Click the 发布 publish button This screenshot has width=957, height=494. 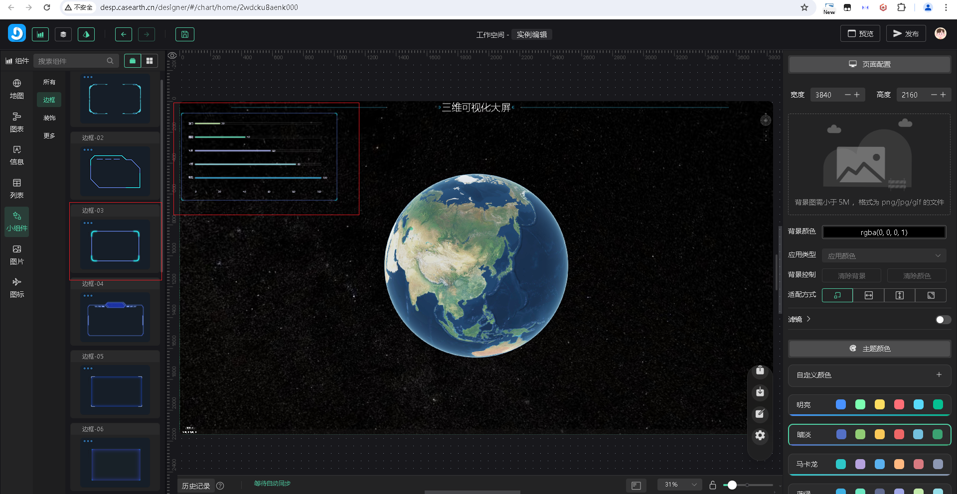(906, 34)
